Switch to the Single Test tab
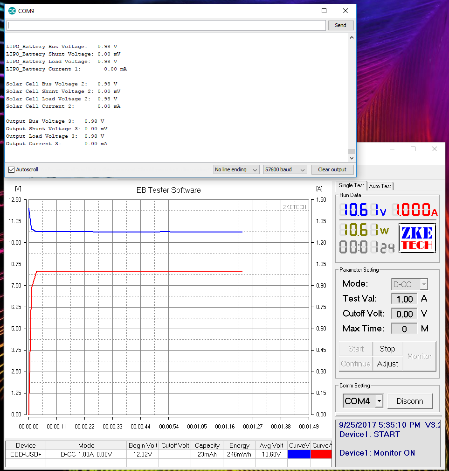The width and height of the screenshot is (449, 471). [351, 185]
